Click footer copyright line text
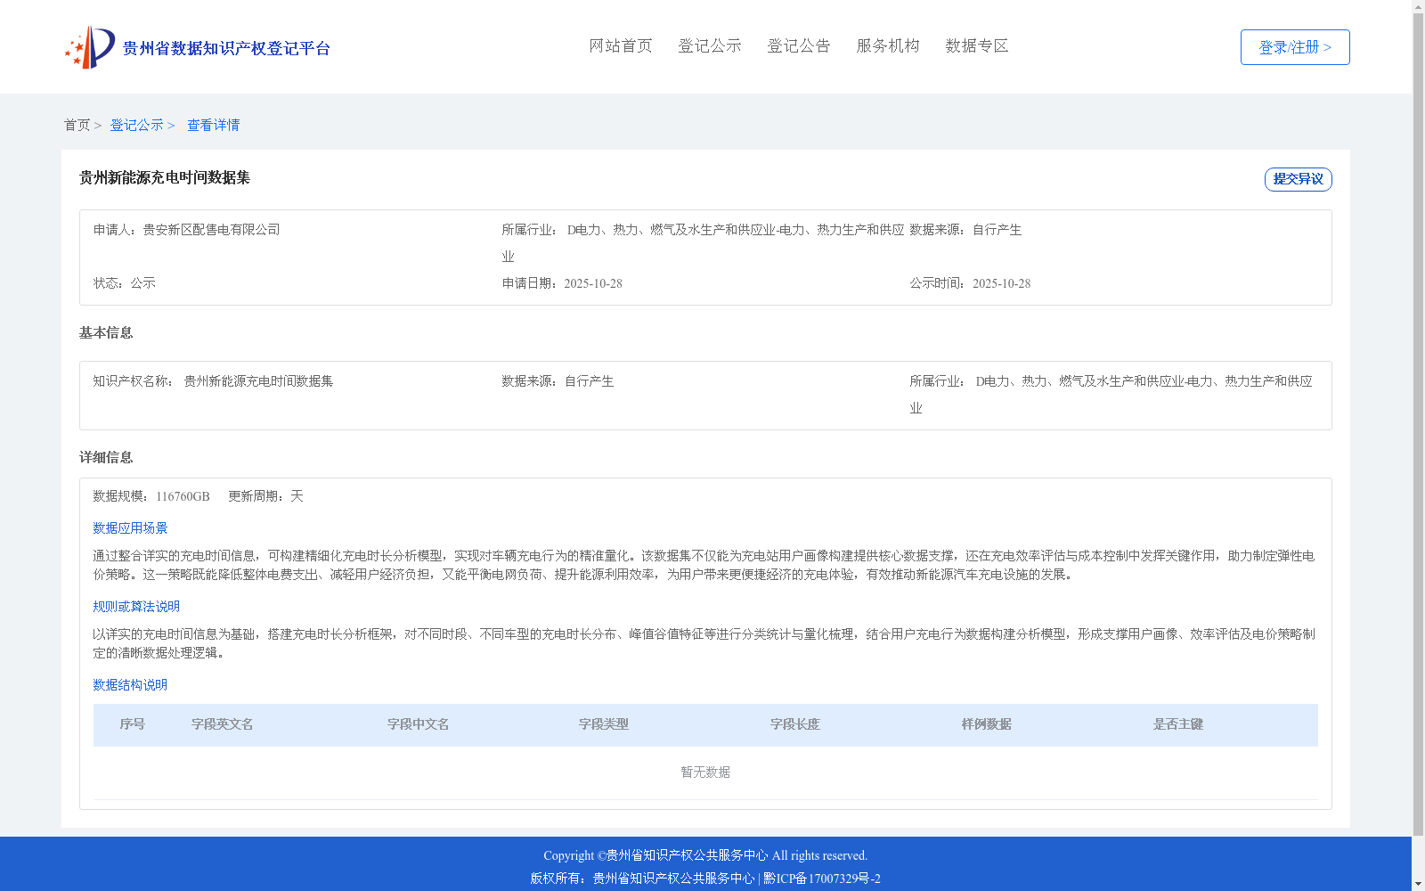Screen dimensions: 1425x891 (x=705, y=855)
